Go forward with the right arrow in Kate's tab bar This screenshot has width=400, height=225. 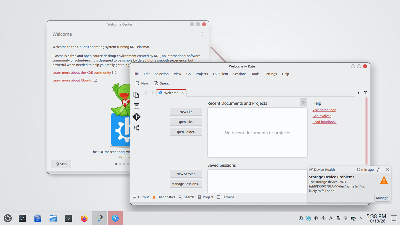pyautogui.click(x=153, y=93)
